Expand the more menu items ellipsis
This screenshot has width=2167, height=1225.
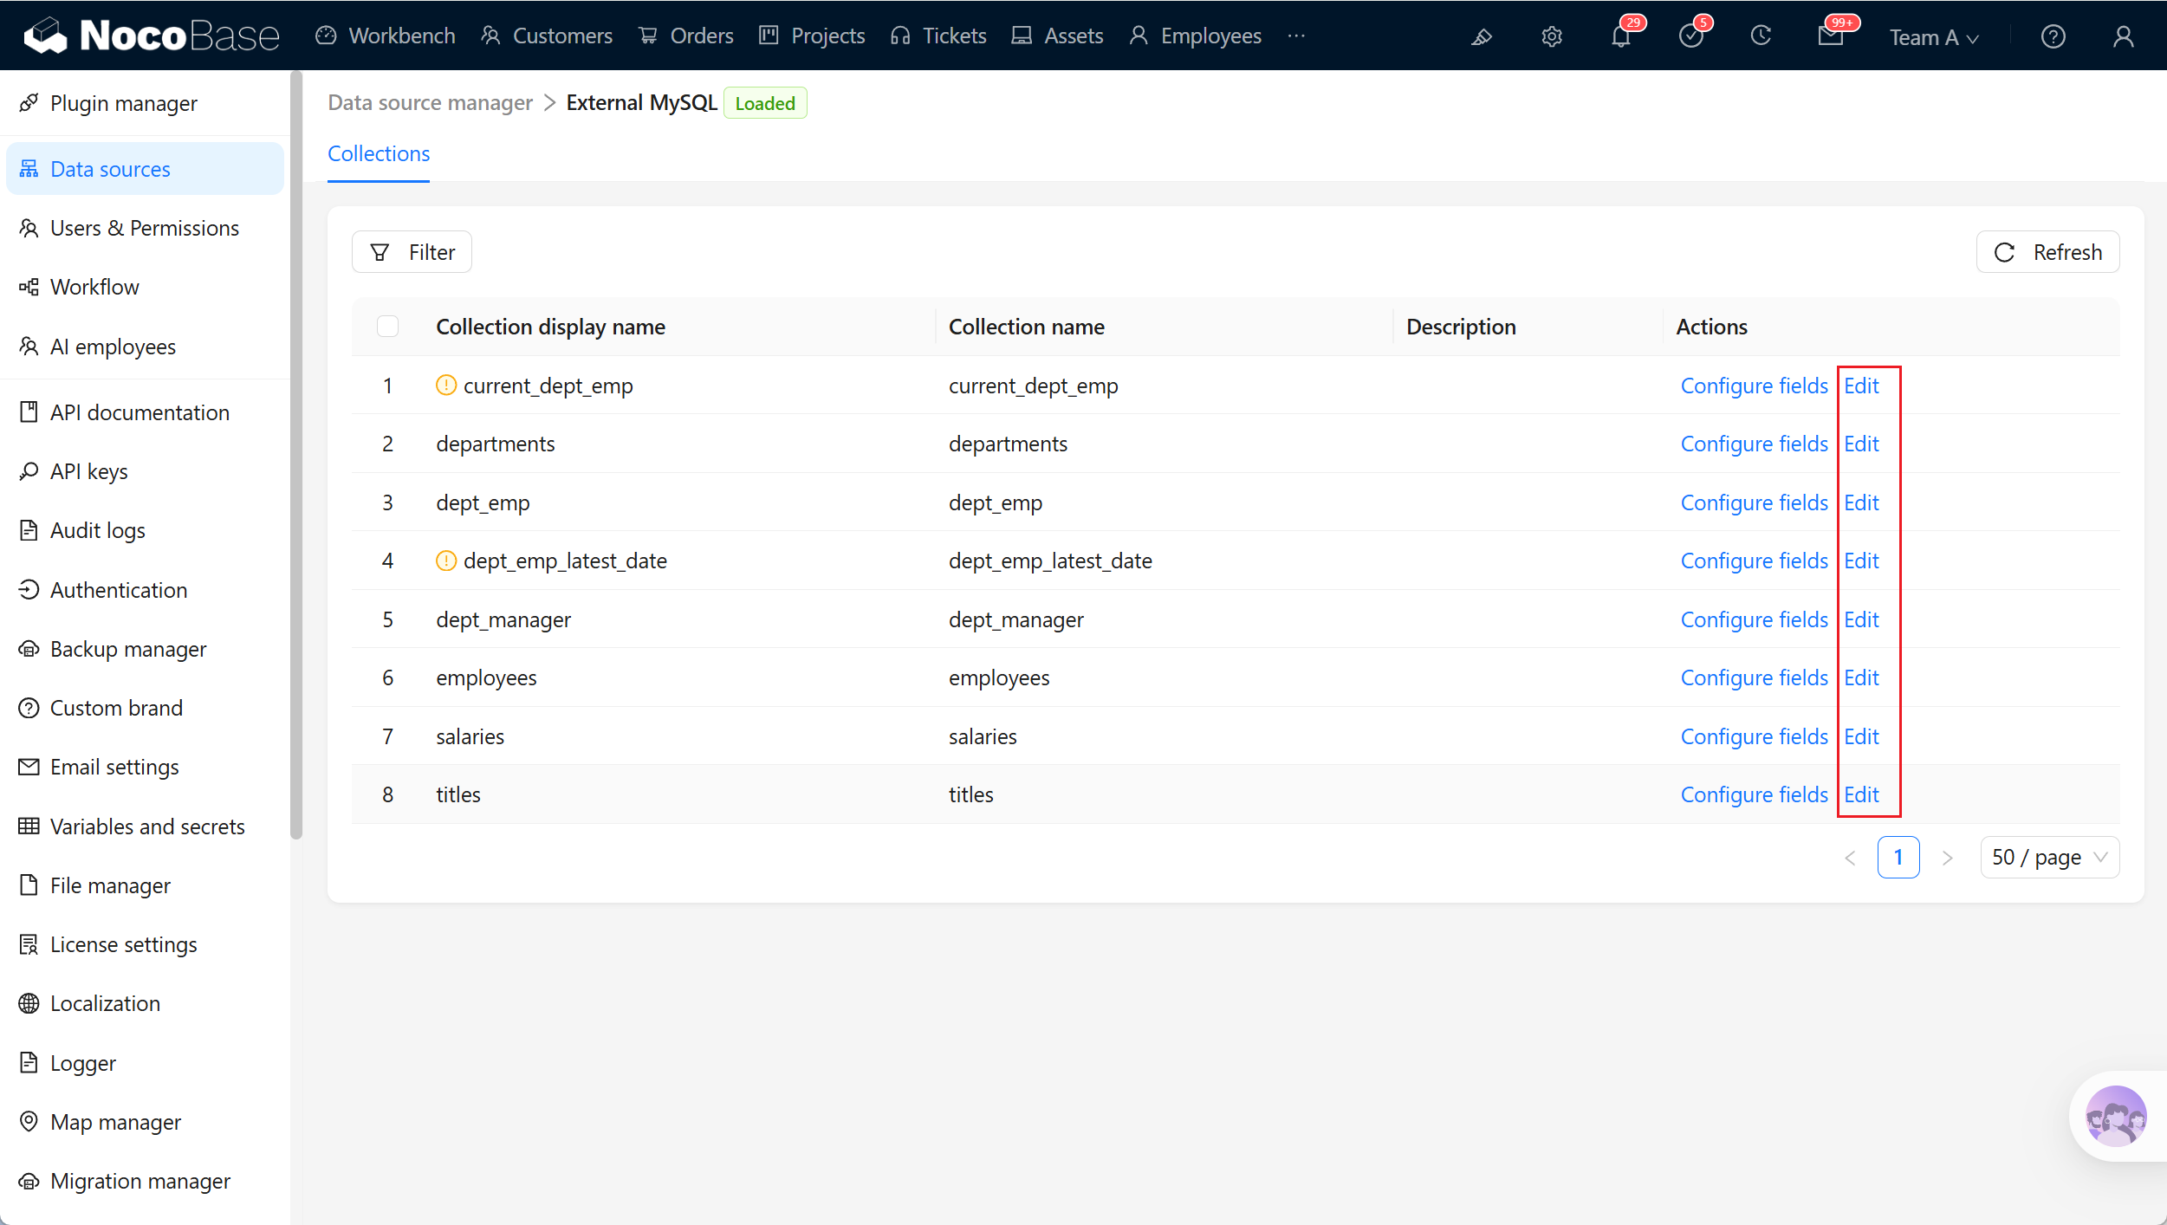(1296, 36)
